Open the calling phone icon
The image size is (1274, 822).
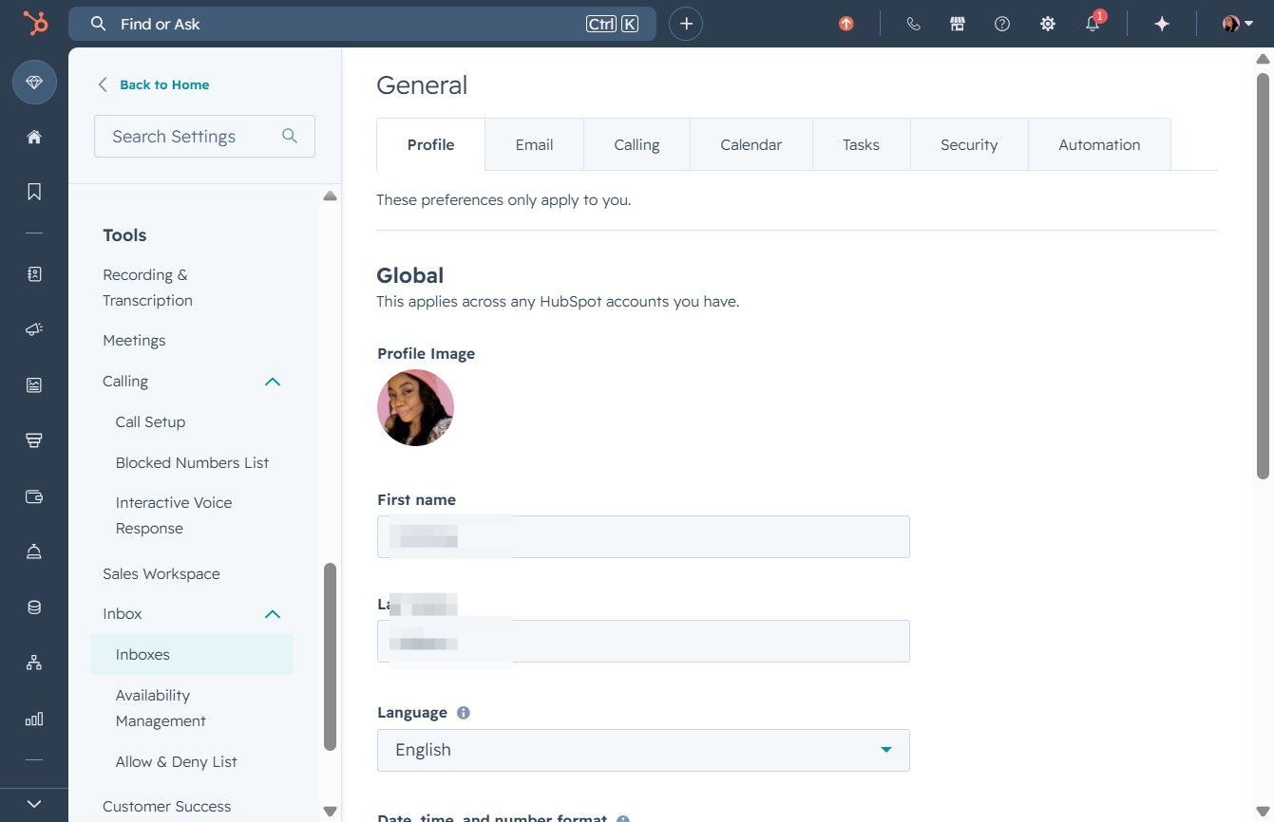tap(913, 24)
